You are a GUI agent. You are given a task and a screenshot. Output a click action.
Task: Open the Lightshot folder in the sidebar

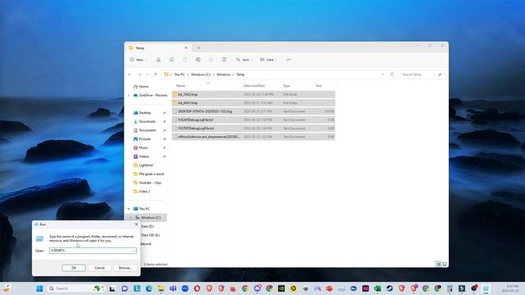[x=146, y=166]
